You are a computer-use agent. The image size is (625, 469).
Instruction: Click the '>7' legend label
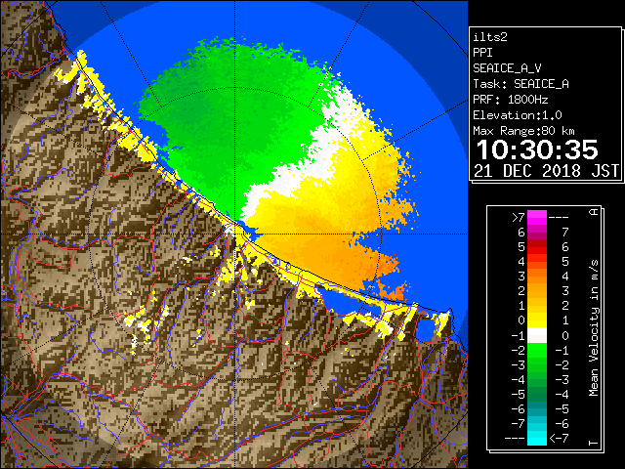519,218
